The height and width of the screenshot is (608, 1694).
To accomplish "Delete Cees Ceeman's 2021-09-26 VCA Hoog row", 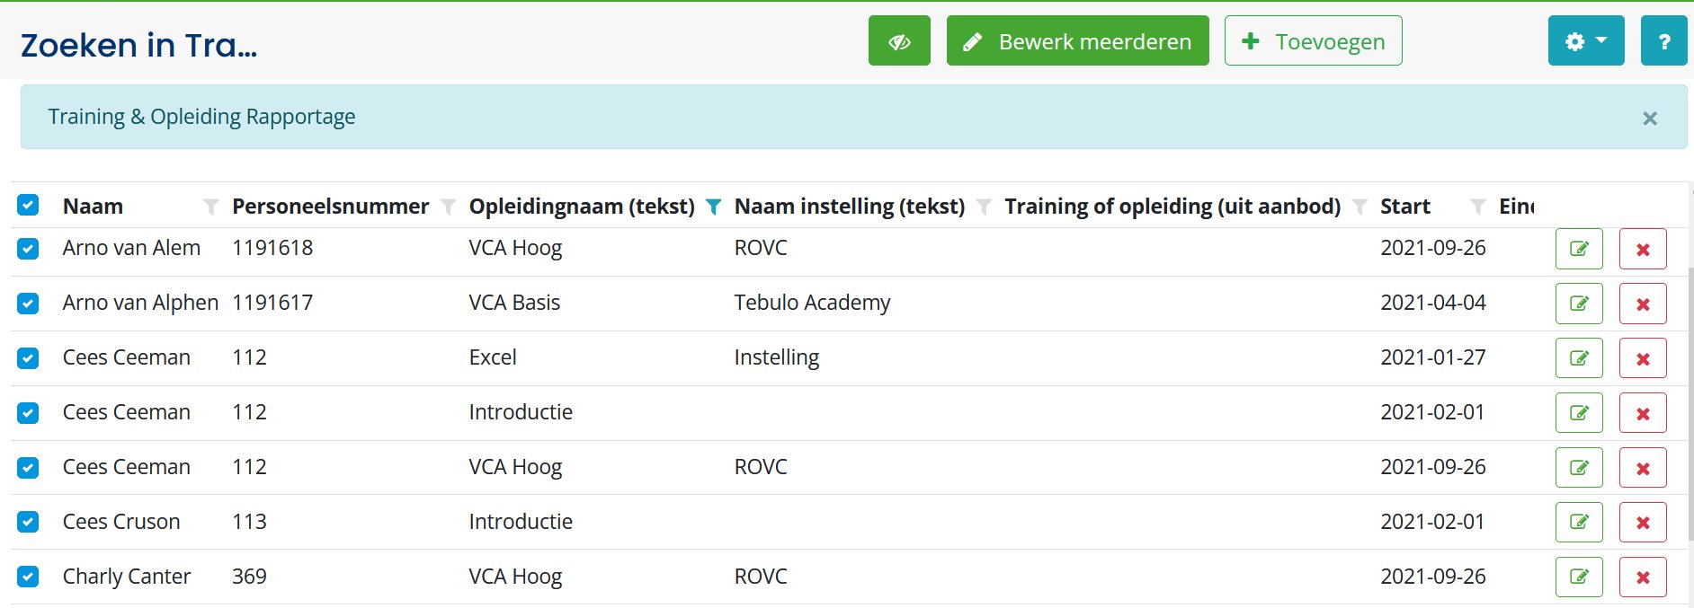I will pos(1643,468).
